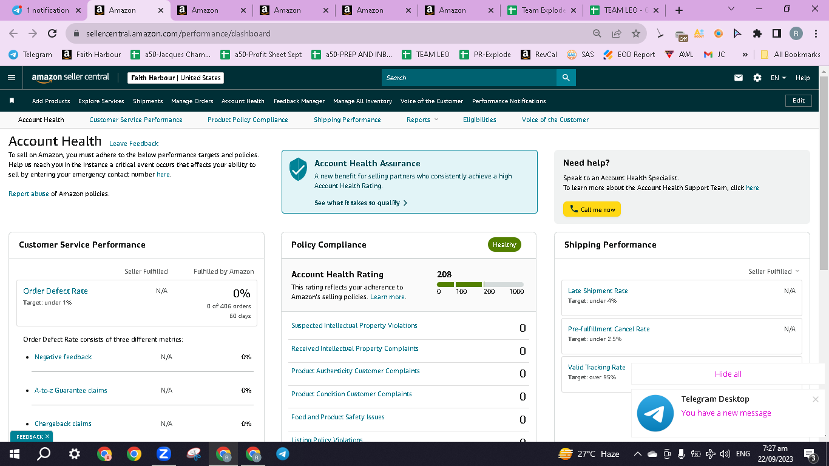Click Hide all above the Telegram notification
The image size is (829, 466).
pos(728,374)
